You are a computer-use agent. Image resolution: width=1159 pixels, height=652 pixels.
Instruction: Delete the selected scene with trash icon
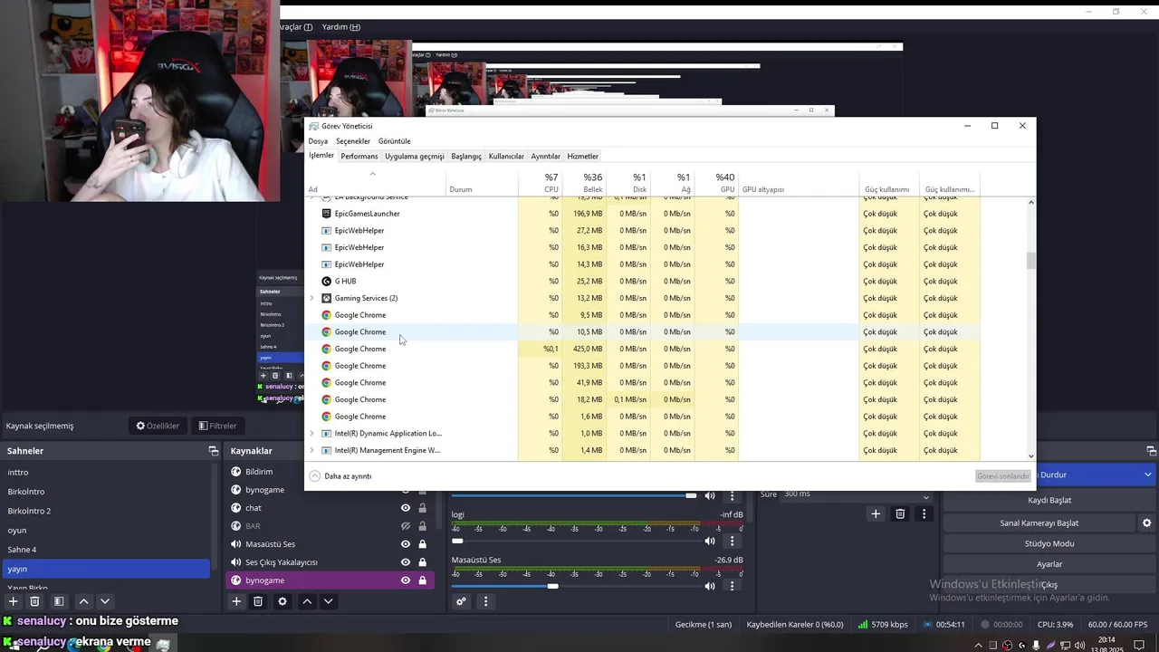click(34, 601)
